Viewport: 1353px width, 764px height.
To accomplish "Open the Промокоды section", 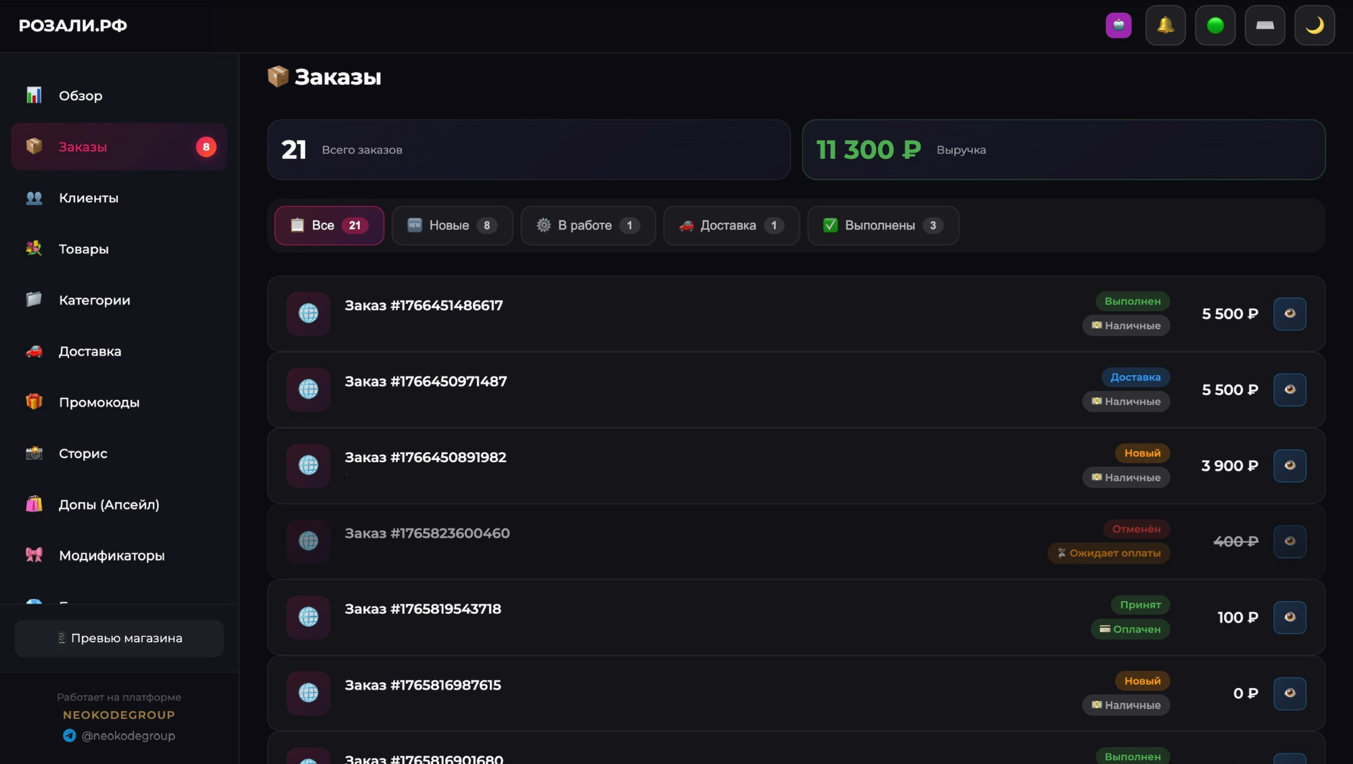I will [98, 402].
